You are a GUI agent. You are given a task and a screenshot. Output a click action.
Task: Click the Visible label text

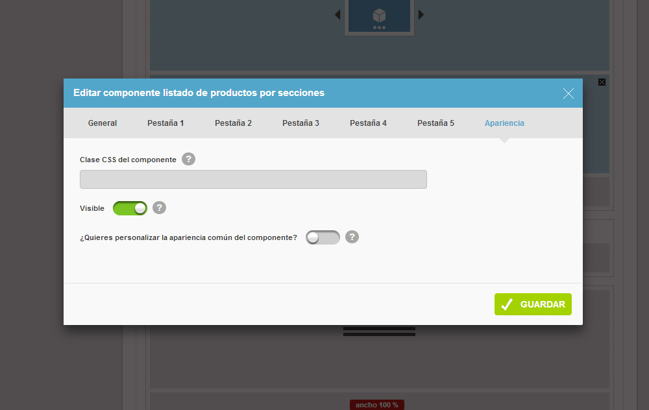(x=92, y=208)
